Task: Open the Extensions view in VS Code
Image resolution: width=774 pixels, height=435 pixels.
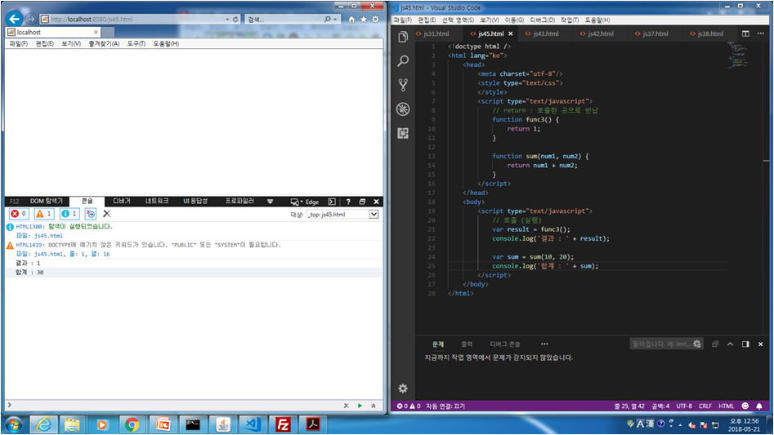Action: coord(403,133)
